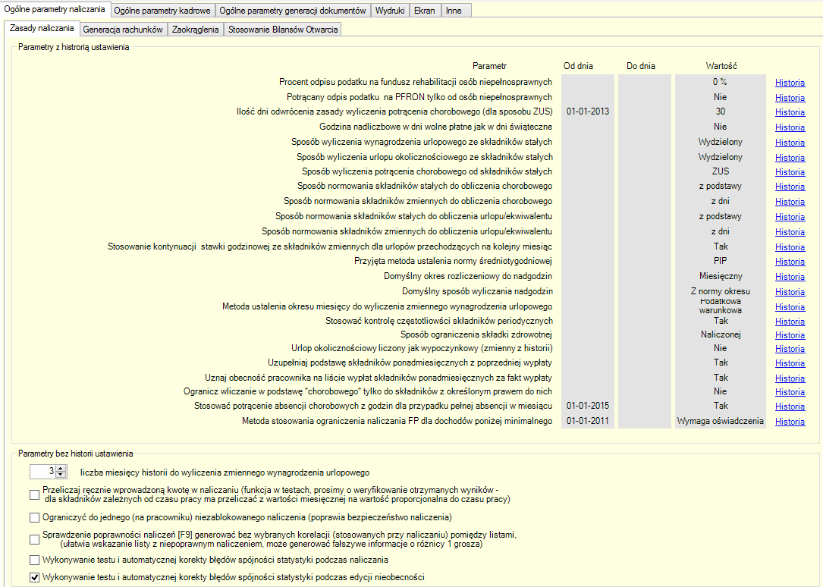Click Od dnia value 01-01-2013
This screenshot has width=823, height=587.
point(588,111)
